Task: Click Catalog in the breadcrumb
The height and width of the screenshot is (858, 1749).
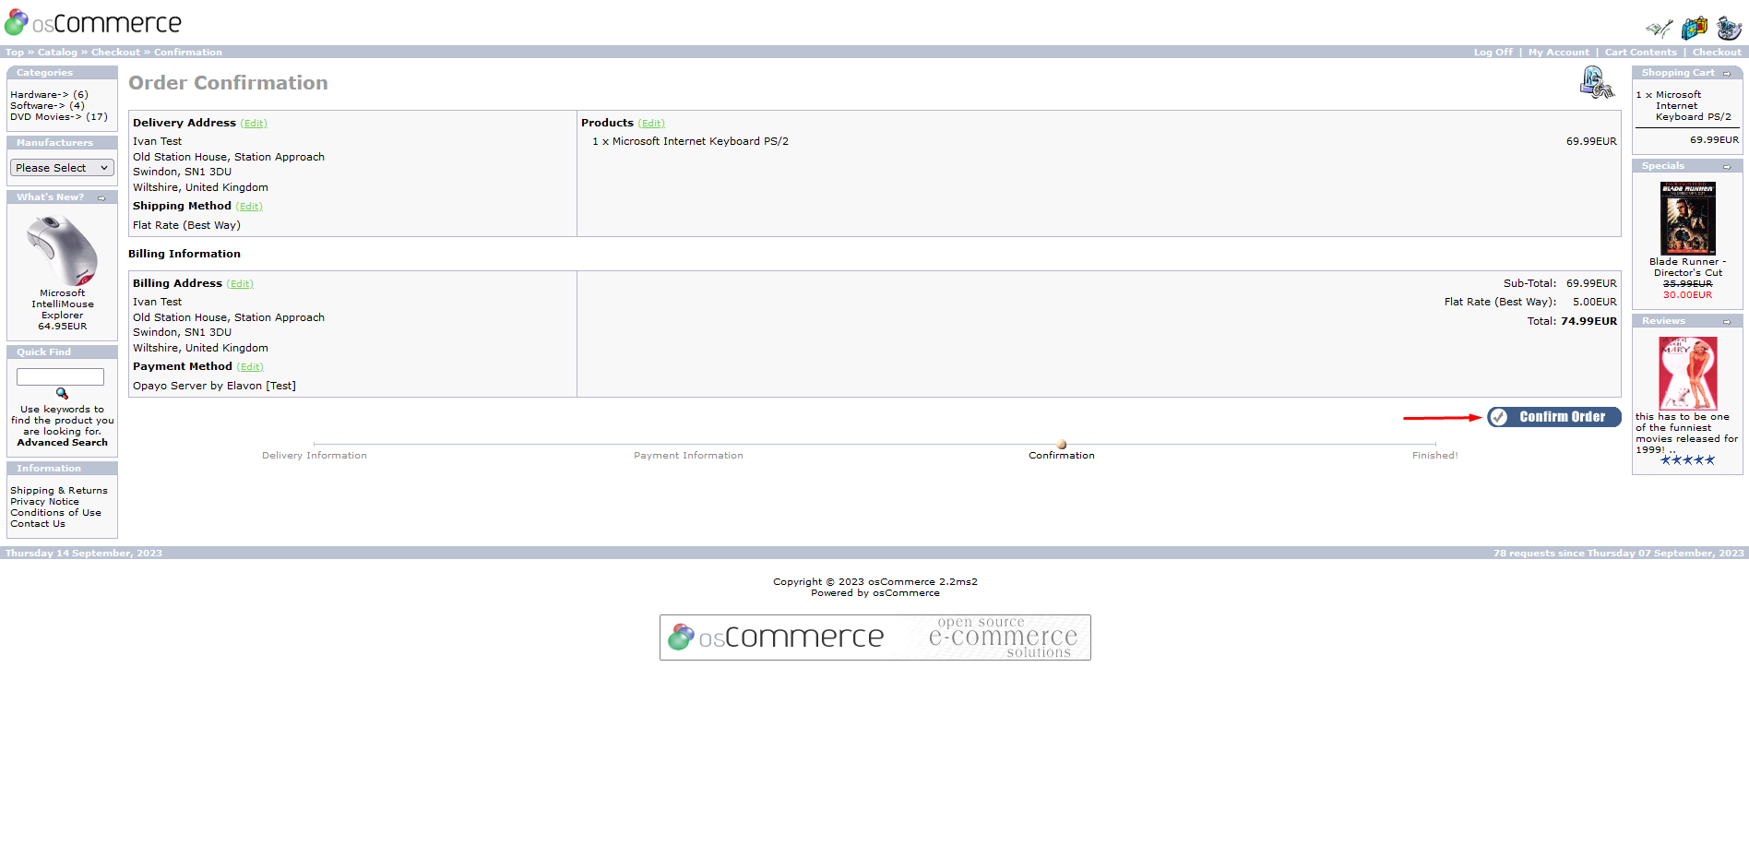Action: 57,53
